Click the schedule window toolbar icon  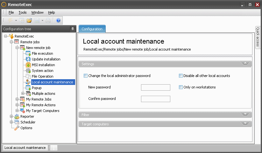click(x=22, y=20)
